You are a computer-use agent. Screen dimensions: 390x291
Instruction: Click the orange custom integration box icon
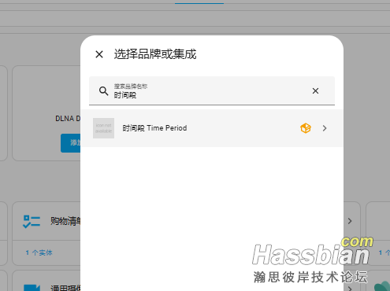click(x=306, y=128)
